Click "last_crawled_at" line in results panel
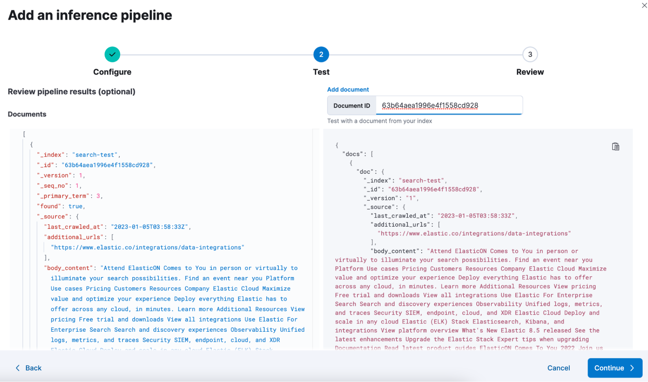The width and height of the screenshot is (648, 382). tap(444, 216)
